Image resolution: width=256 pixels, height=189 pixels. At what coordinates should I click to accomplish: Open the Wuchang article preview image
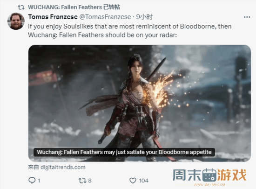(140, 103)
